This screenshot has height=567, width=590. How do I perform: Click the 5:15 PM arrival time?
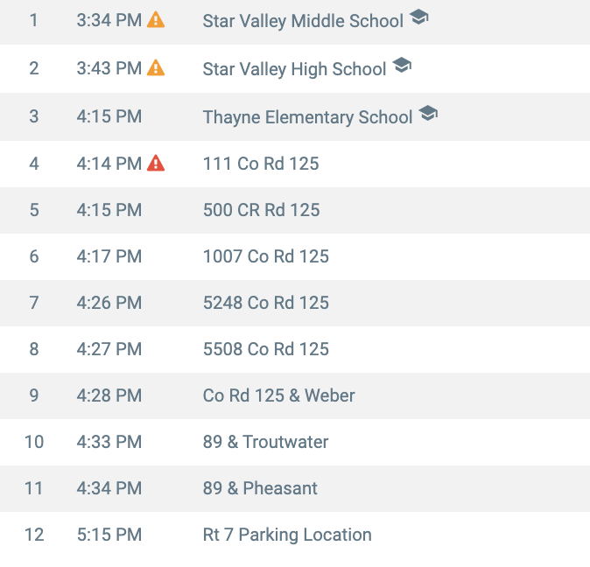pyautogui.click(x=109, y=535)
